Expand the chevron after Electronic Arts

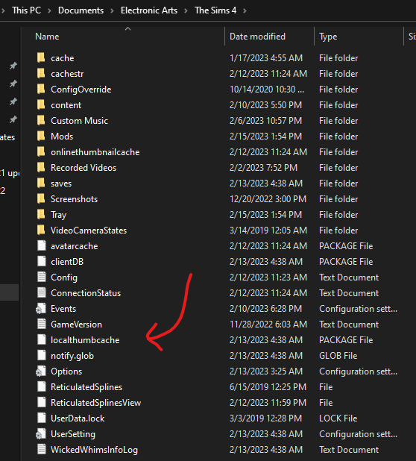186,11
